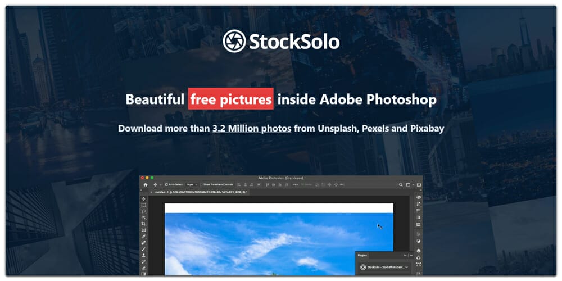This screenshot has height=281, width=562.
Task: Select the Object Selection tool
Action: click(x=143, y=217)
